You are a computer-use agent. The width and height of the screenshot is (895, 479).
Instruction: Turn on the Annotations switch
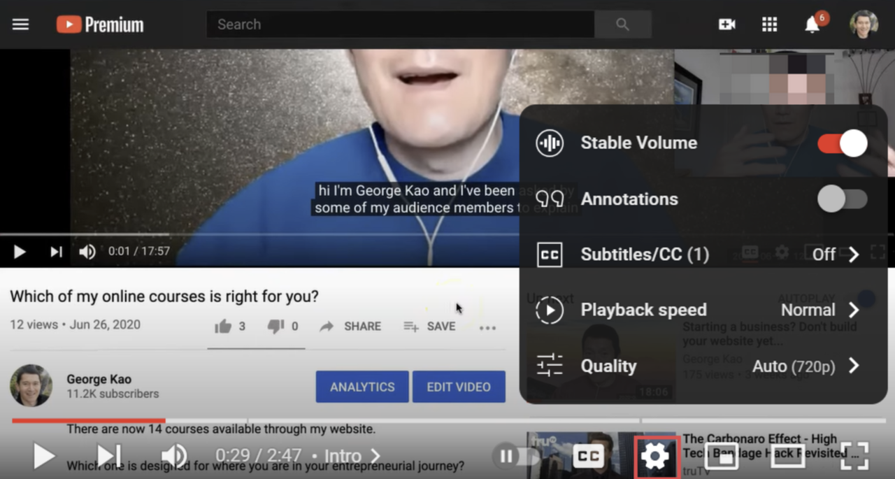coord(843,199)
